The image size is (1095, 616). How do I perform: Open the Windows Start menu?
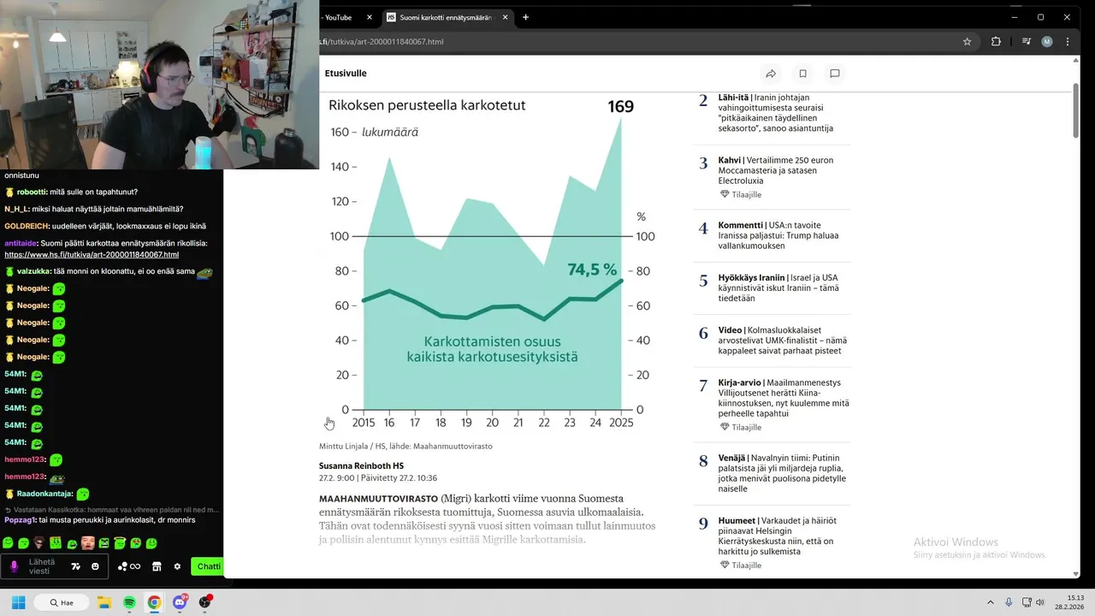(x=18, y=602)
